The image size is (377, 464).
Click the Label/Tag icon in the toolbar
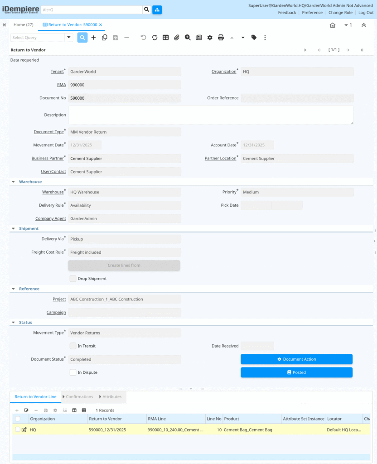pyautogui.click(x=254, y=38)
